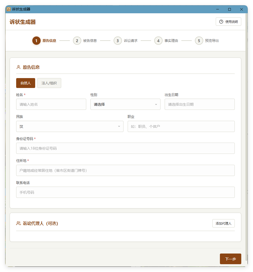Open the 民族 dropdown showing 汉
The image size is (253, 272).
coord(70,126)
